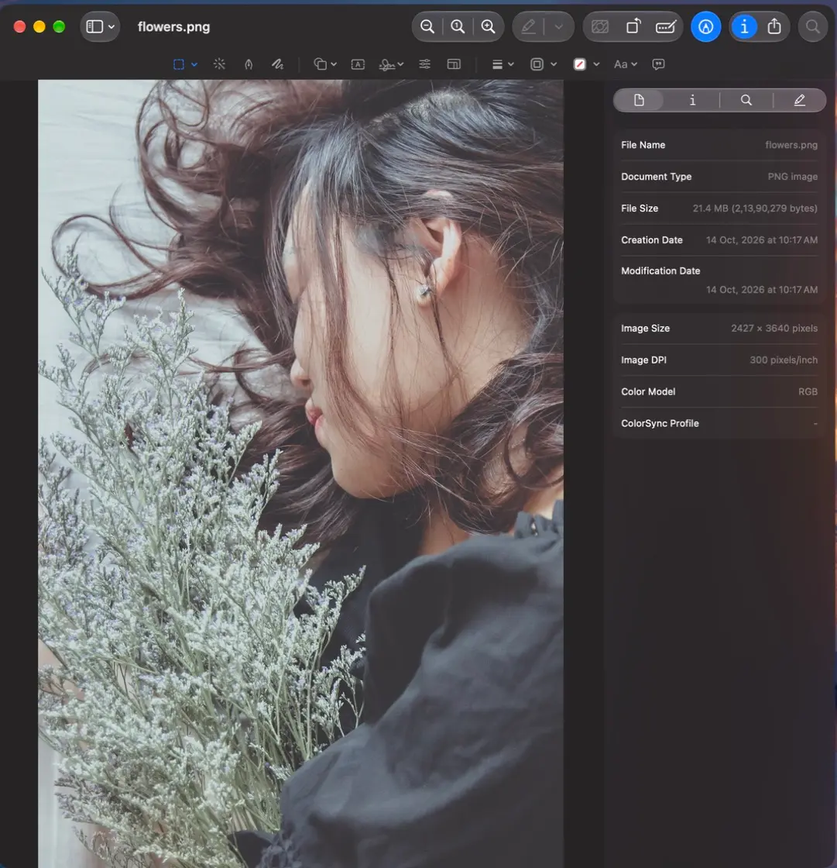
Task: Click the remove background icon
Action: [600, 26]
